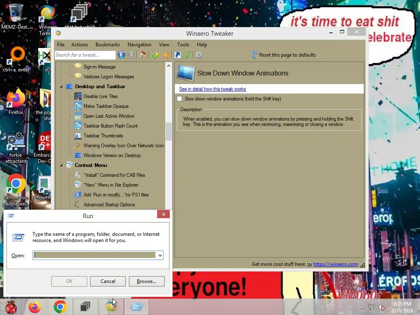The height and width of the screenshot is (315, 420).
Task: Click the green checkmark toolbar icon
Action: (187, 55)
